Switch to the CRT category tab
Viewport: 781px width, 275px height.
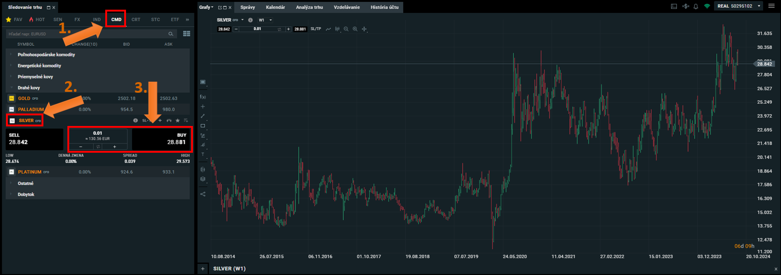pos(136,19)
